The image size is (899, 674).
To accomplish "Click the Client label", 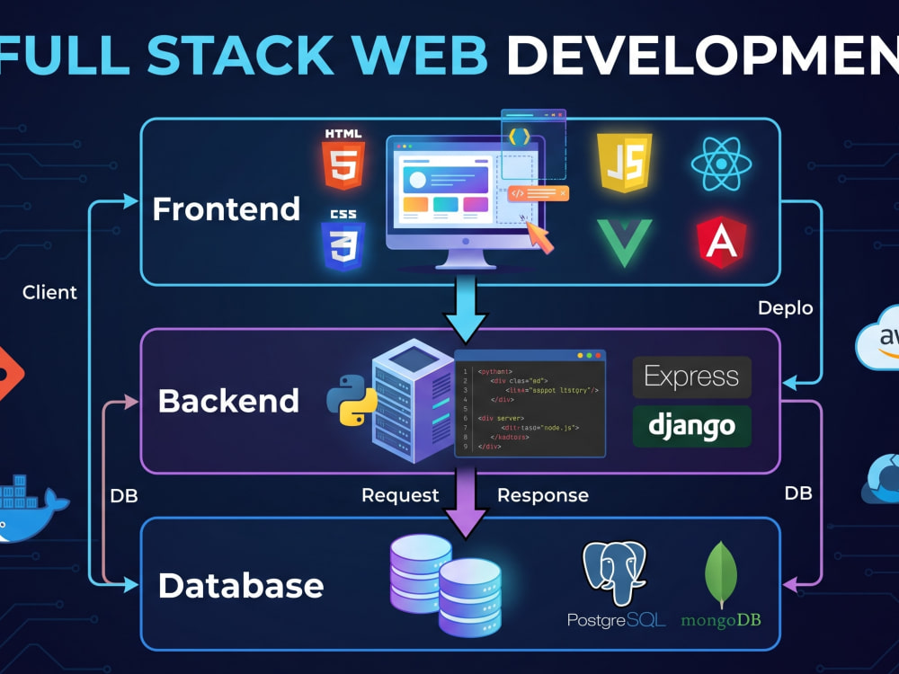I will pyautogui.click(x=49, y=293).
